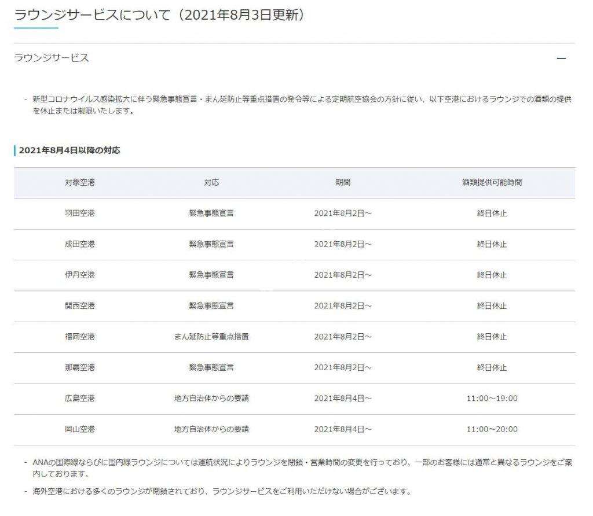Viewport: 593px width, 516px height.
Task: Click the 2021年8月2日〜 period for 福岡空港
Action: [x=343, y=337]
